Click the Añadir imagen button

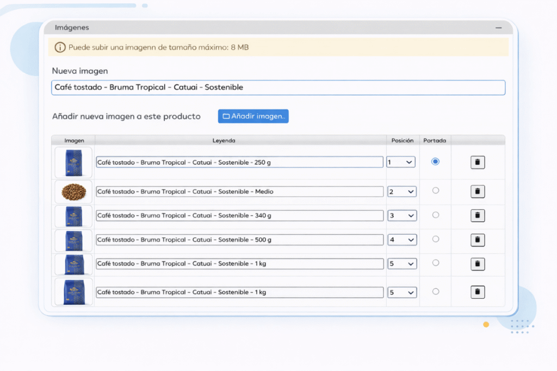(253, 116)
